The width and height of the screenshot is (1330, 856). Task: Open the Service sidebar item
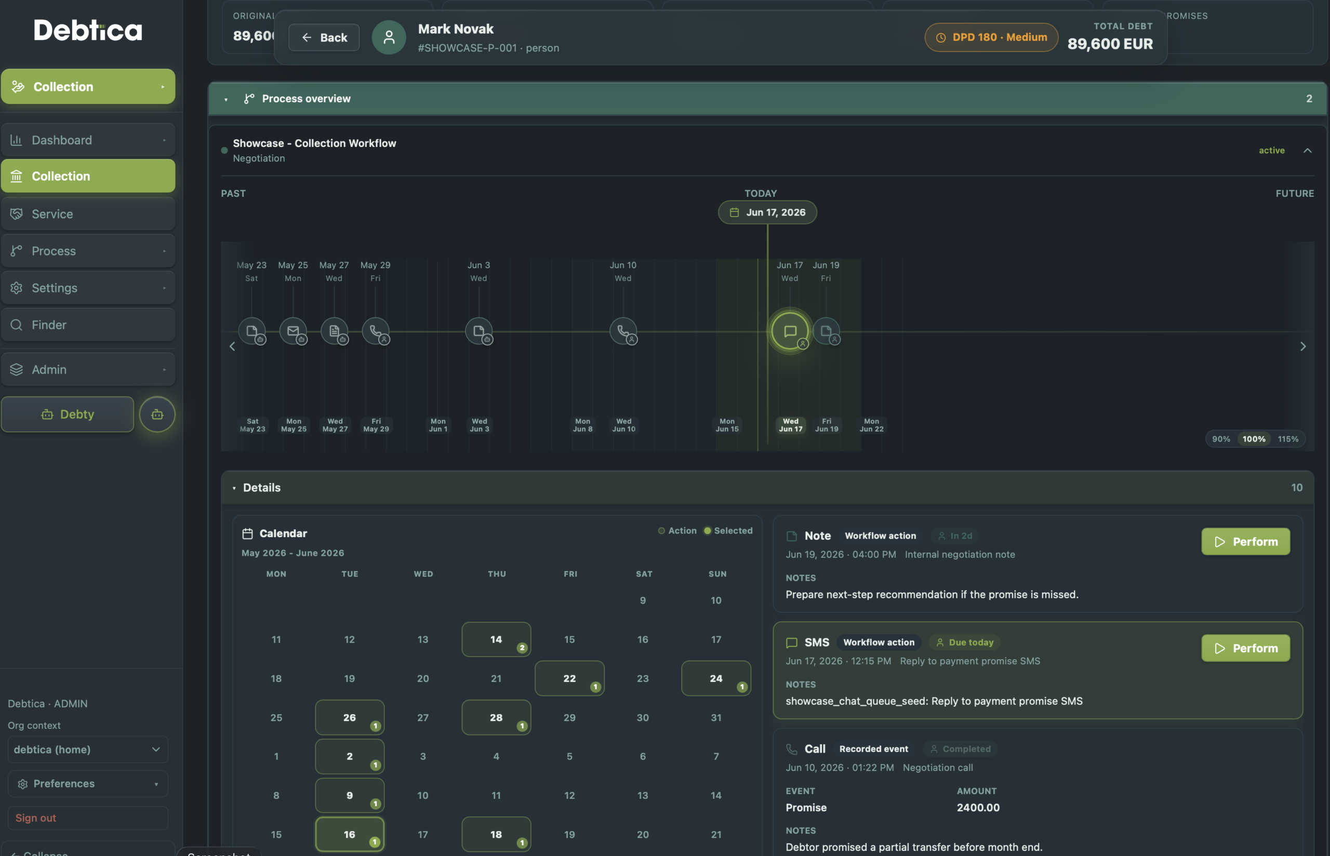(88, 214)
